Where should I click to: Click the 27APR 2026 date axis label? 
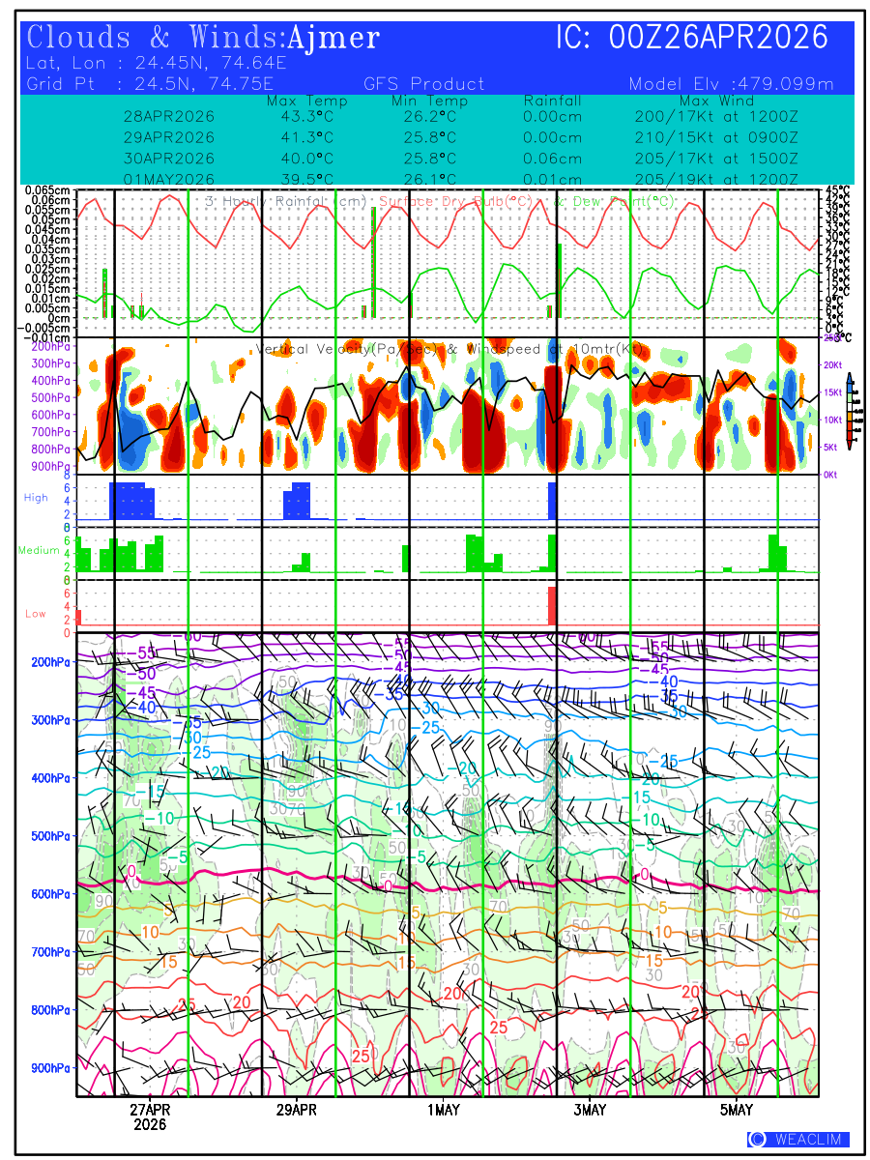point(150,1117)
